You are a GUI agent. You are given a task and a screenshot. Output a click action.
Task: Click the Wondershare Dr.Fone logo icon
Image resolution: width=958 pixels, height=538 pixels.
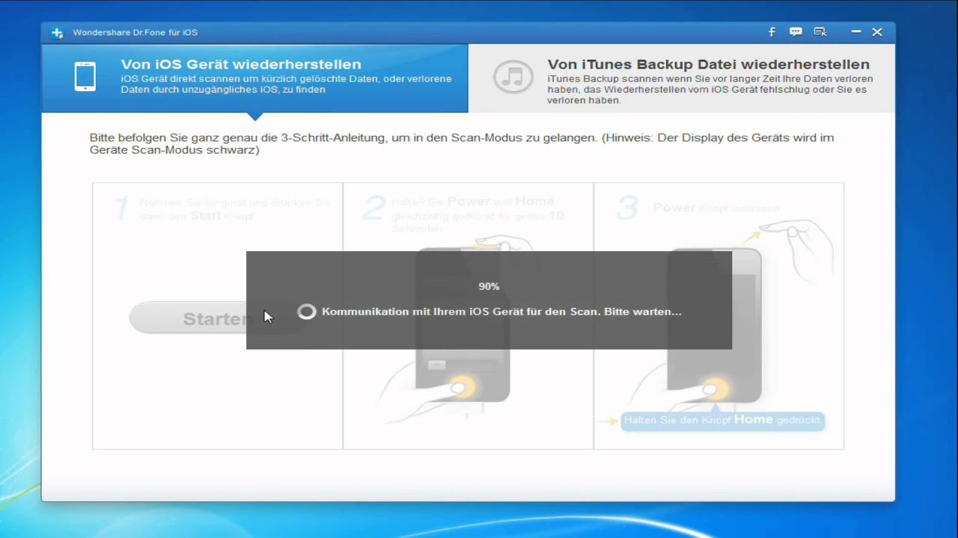(x=57, y=32)
